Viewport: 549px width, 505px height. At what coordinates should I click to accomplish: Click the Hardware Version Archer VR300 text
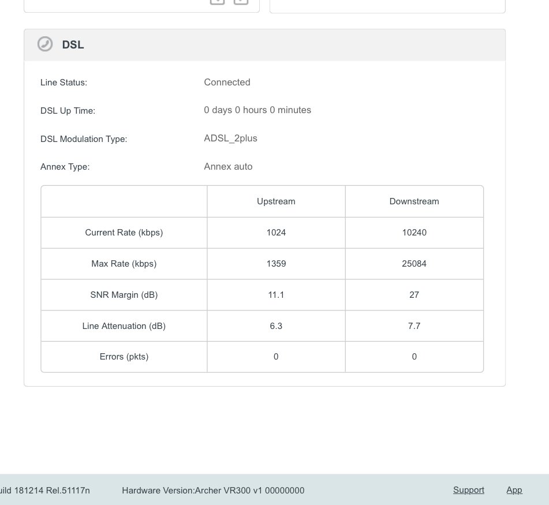click(x=213, y=491)
